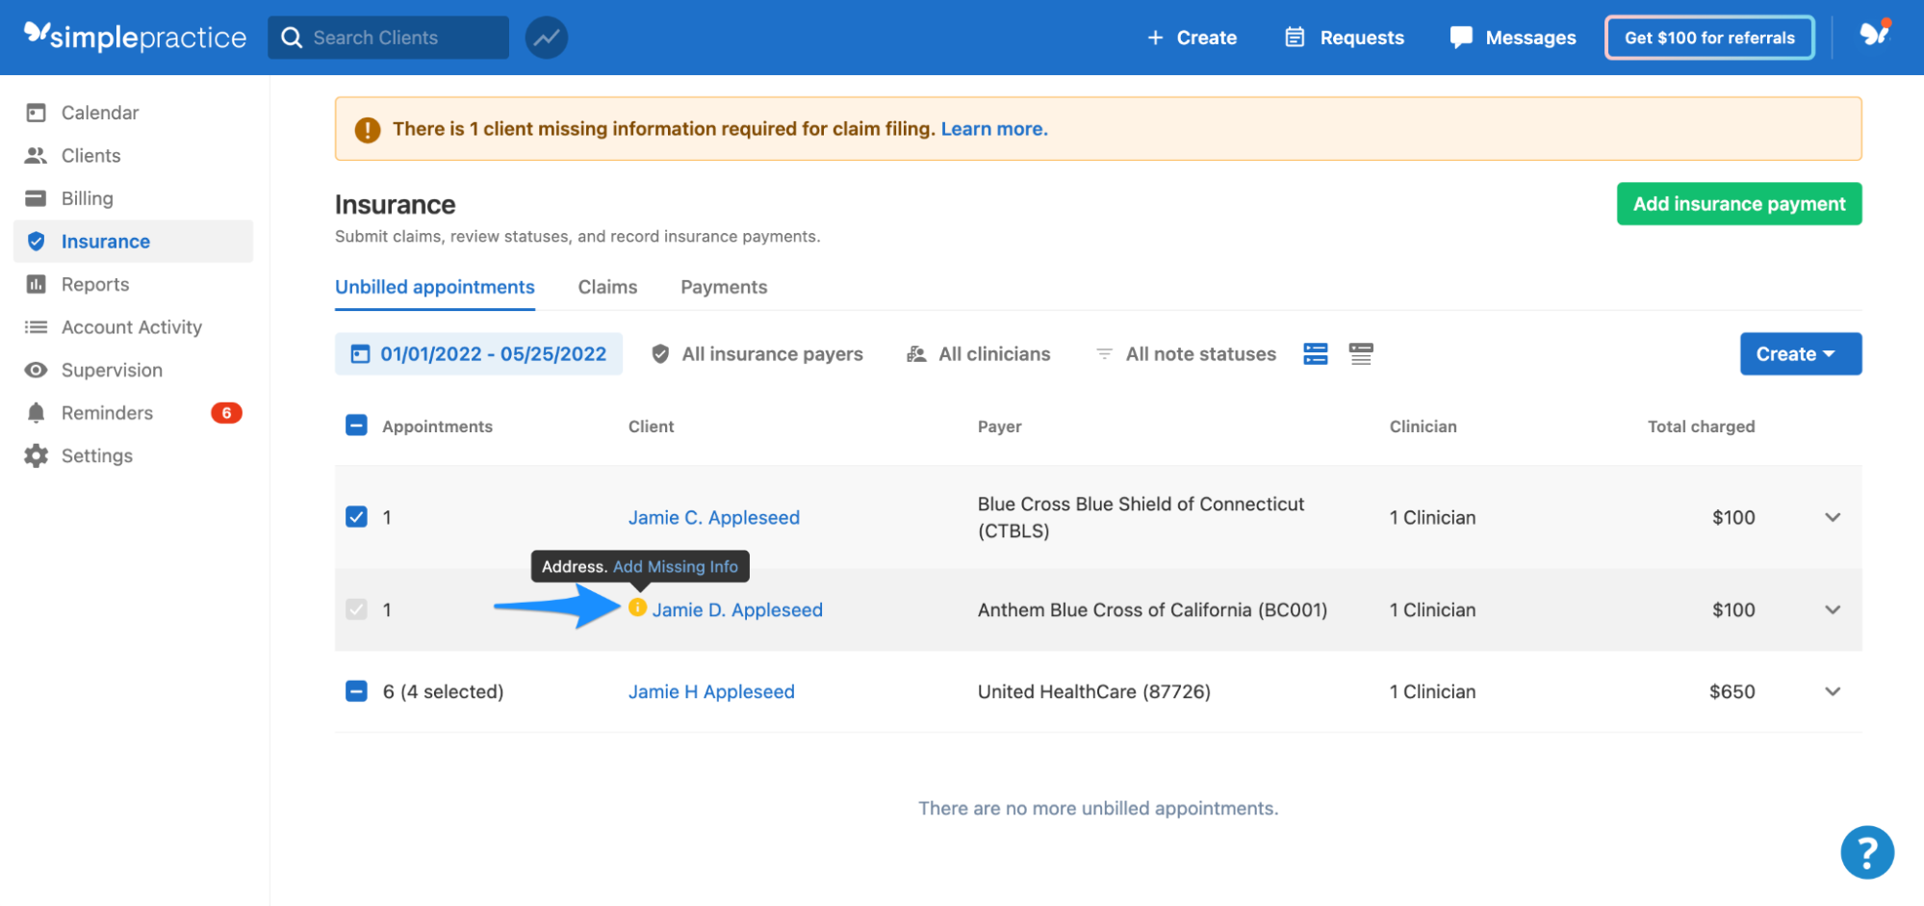The height and width of the screenshot is (906, 1924).
Task: Focus the Search Clients field
Action: [388, 38]
